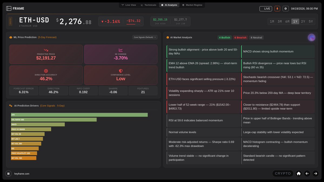Click the home icon button

pyautogui.click(x=299, y=174)
